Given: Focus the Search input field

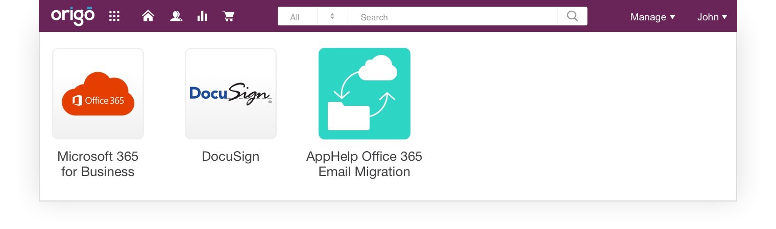Looking at the screenshot, I should click(452, 16).
